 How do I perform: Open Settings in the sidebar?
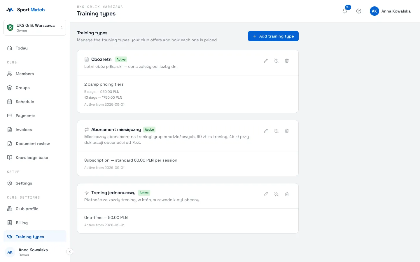[x=35, y=183]
